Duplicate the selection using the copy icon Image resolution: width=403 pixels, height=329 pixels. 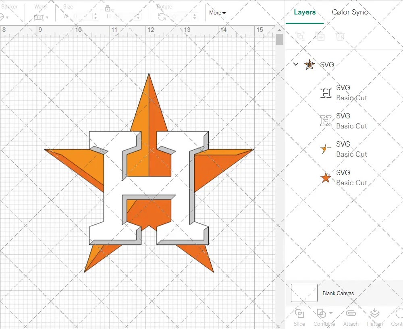coord(320,36)
